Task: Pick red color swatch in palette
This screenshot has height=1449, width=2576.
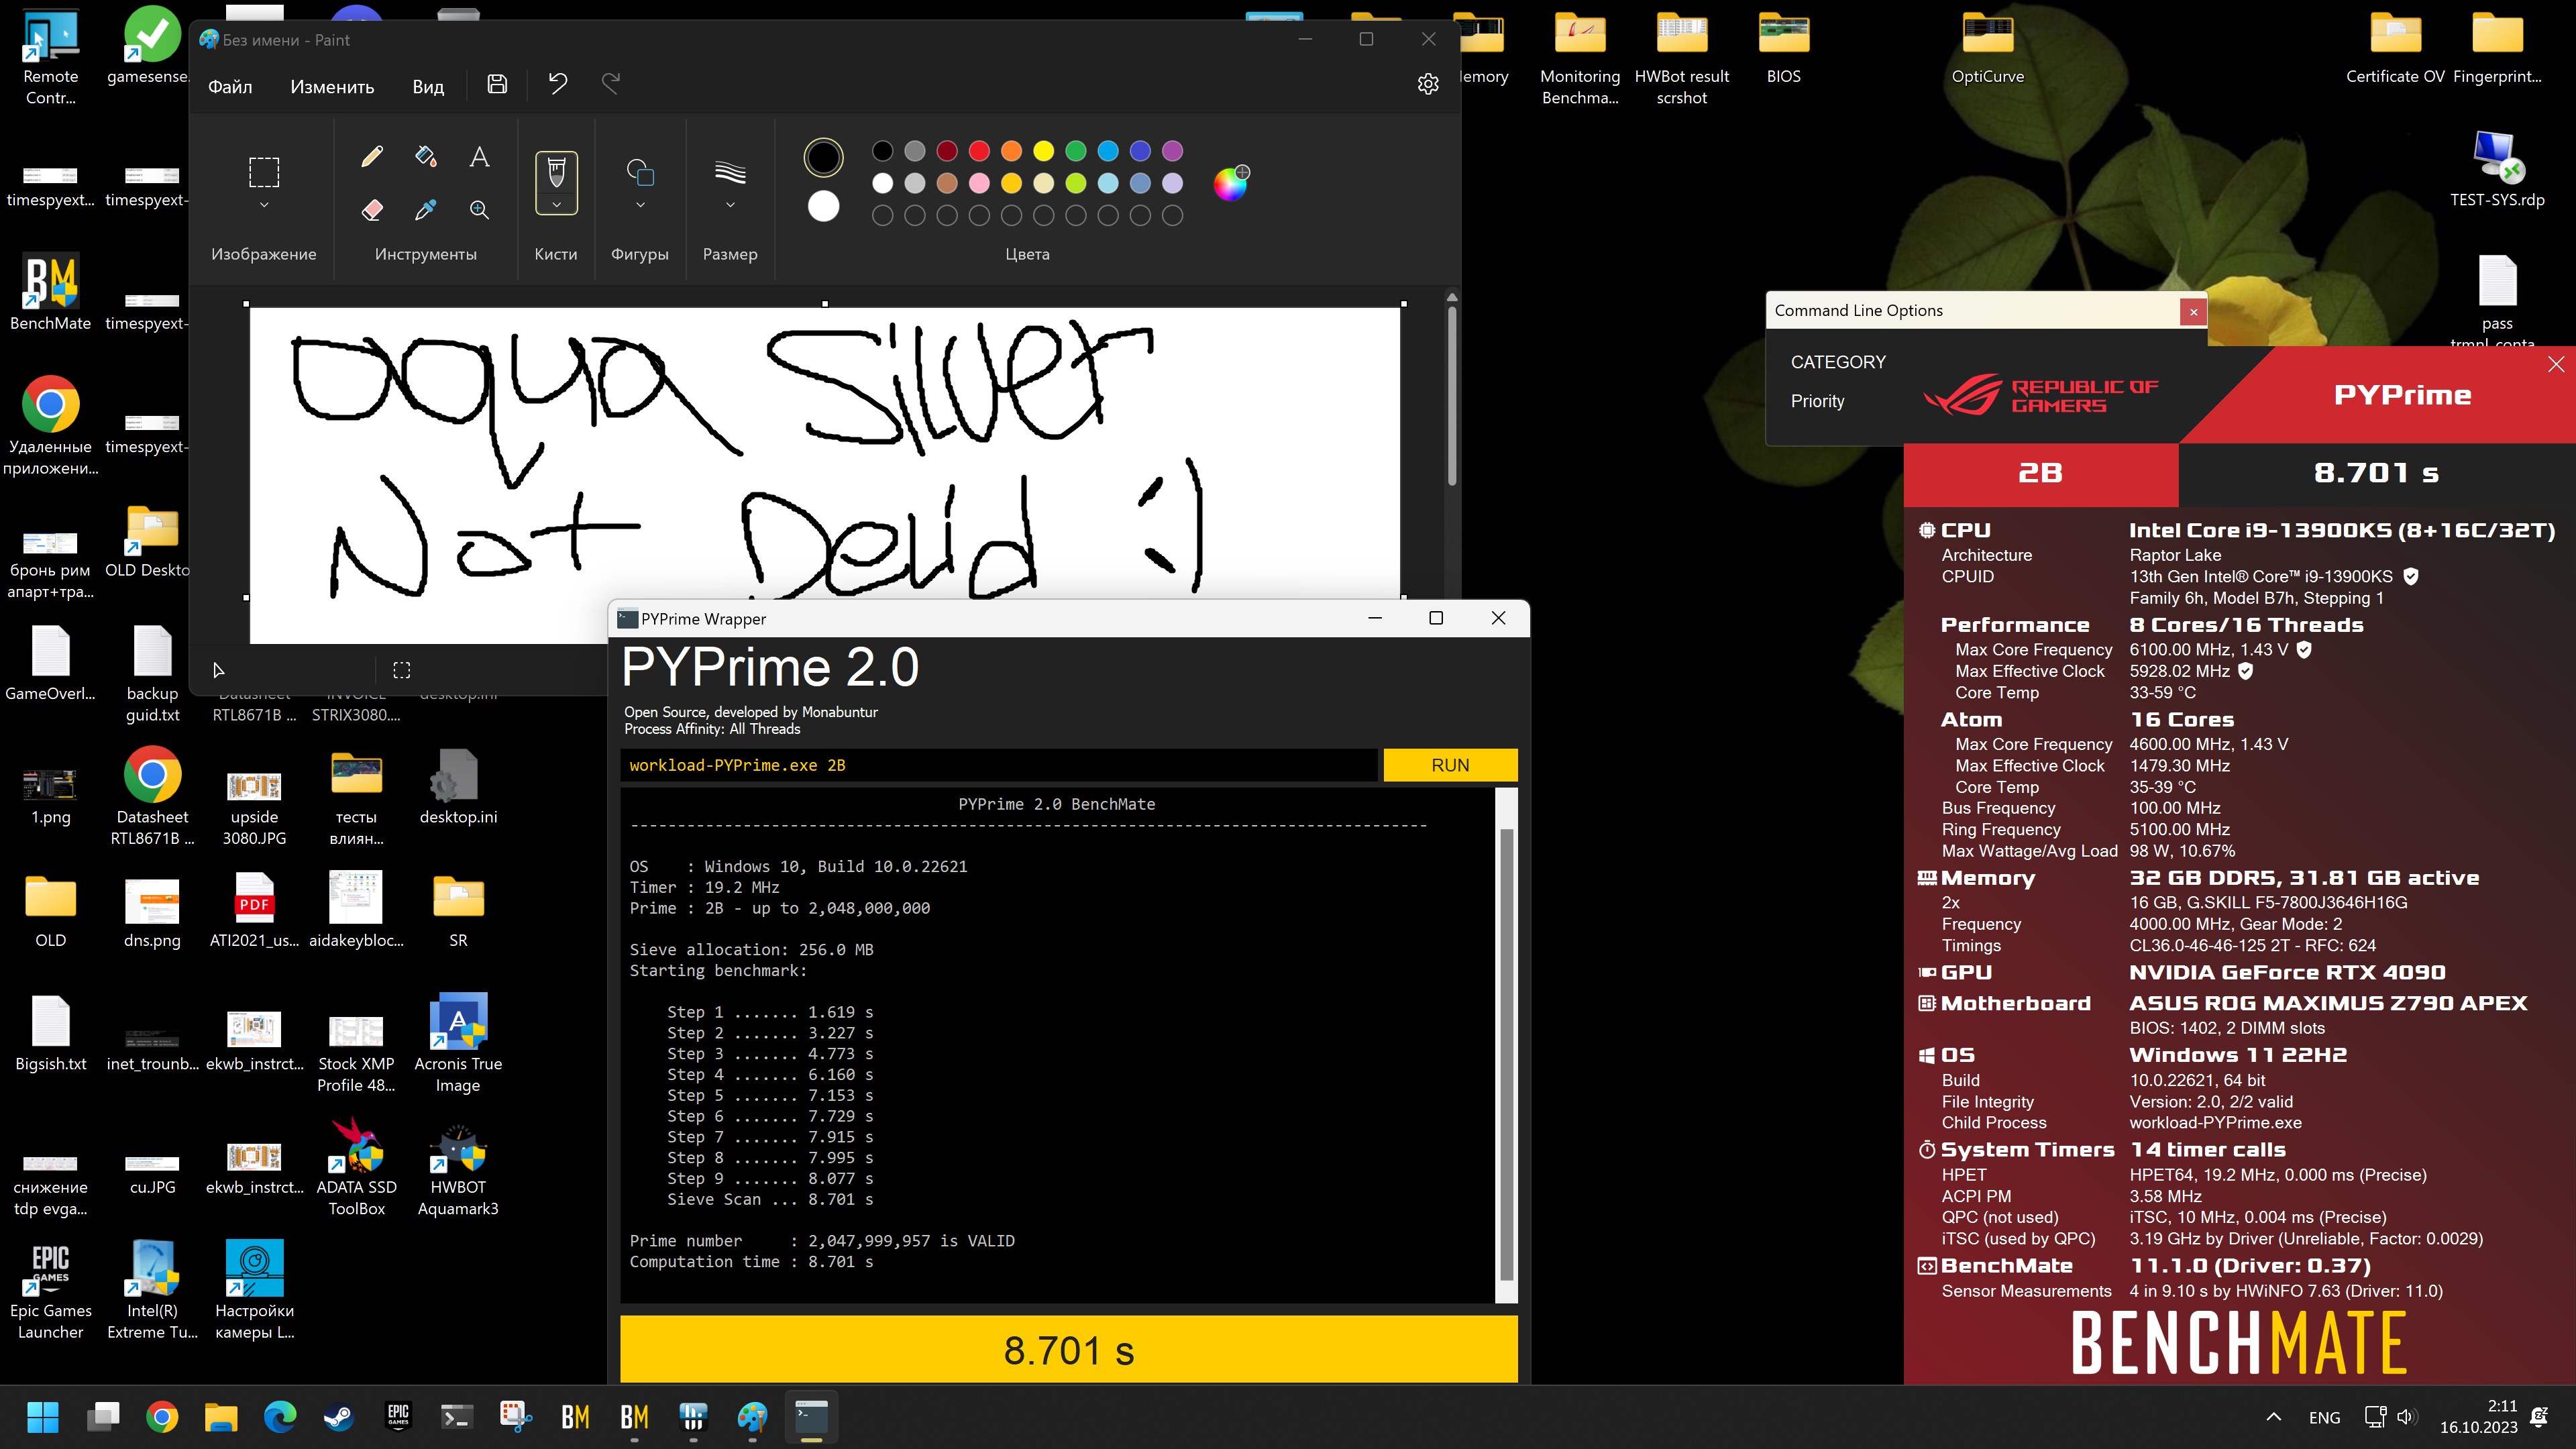Action: tap(979, 151)
